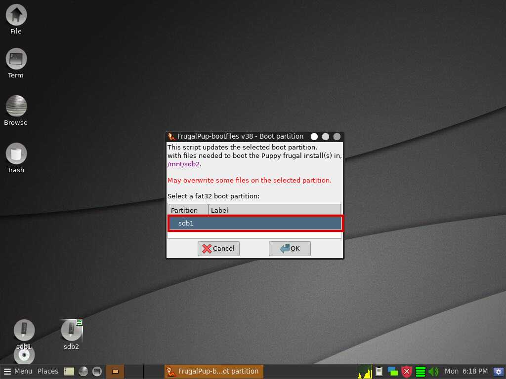
Task: Open the Browse web browser icon
Action: (16, 107)
